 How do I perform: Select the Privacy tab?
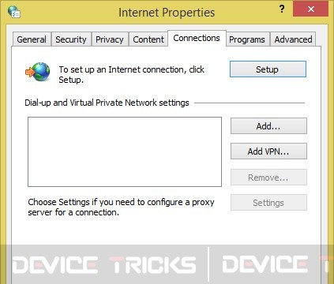point(110,39)
